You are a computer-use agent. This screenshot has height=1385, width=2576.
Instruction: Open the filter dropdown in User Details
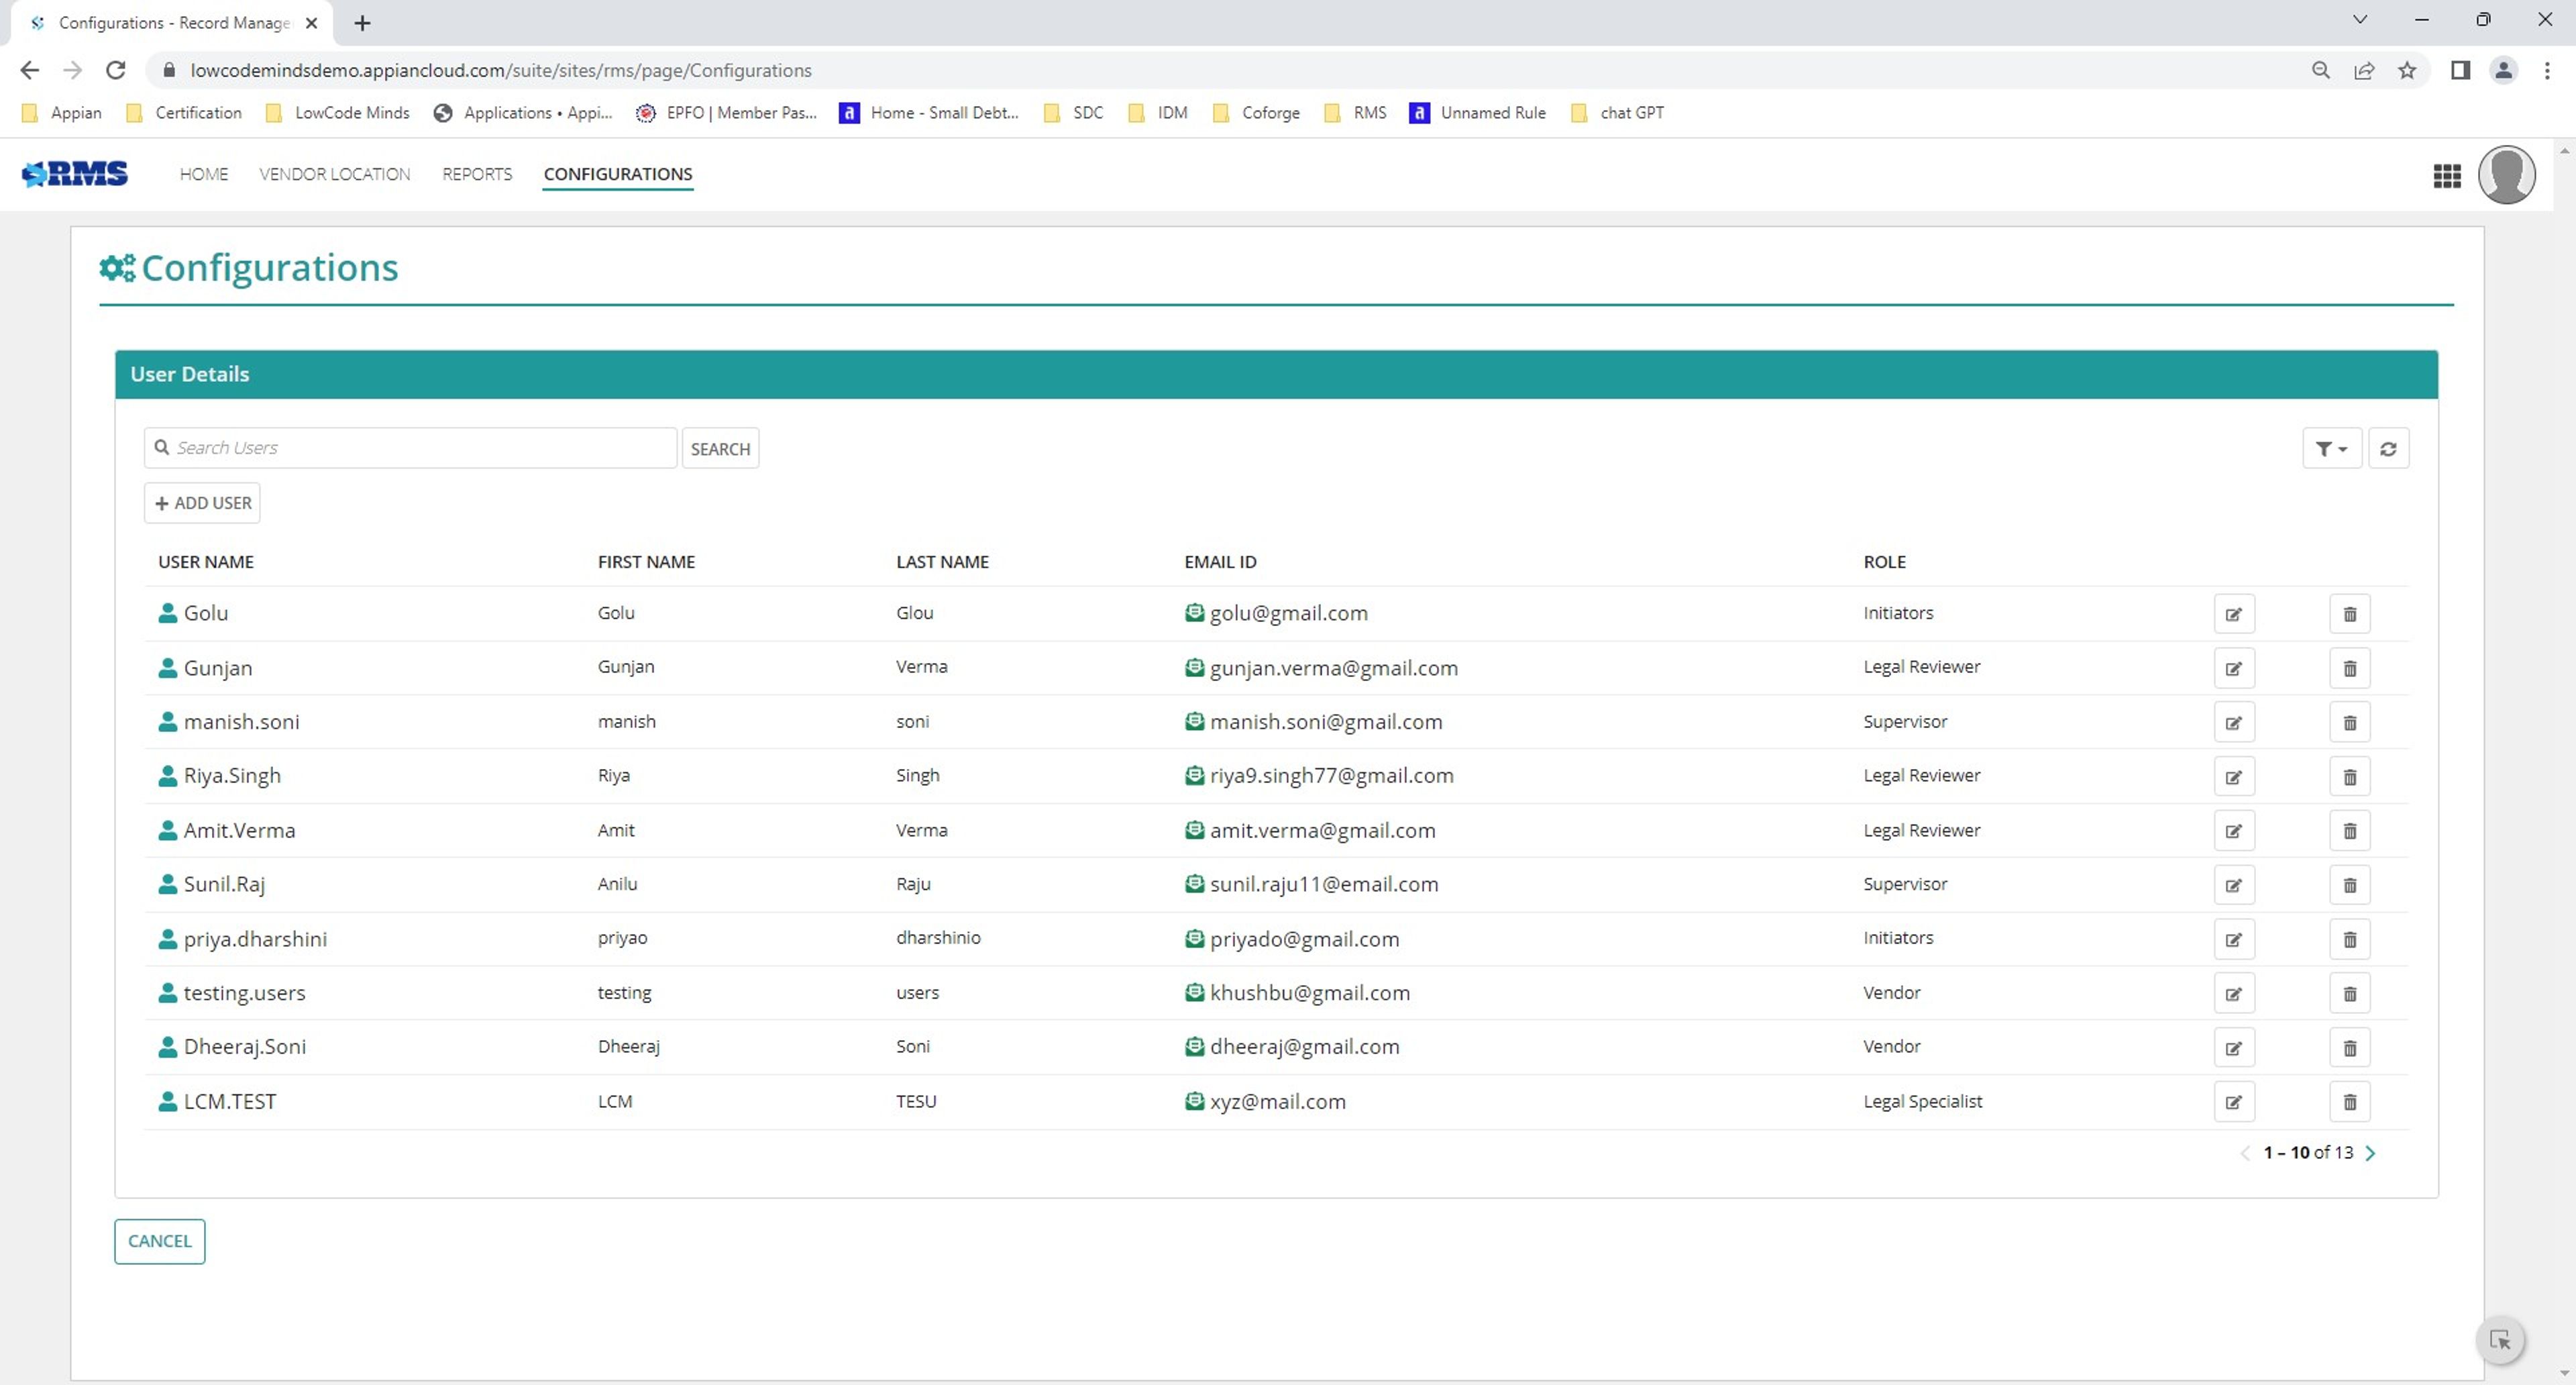click(x=2331, y=449)
